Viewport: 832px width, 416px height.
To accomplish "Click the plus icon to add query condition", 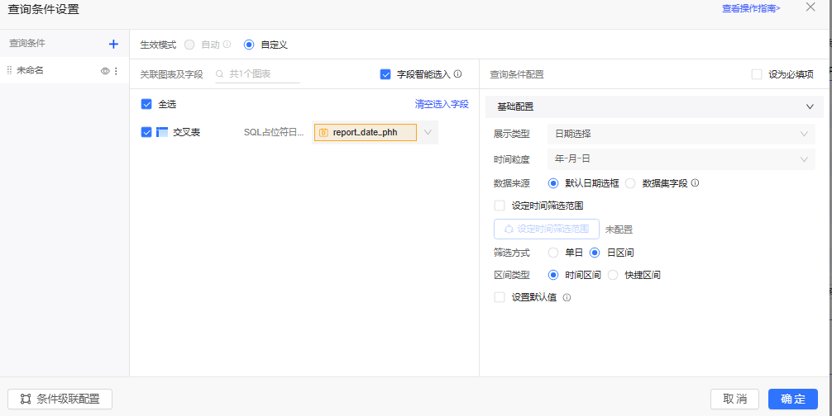I will [x=113, y=44].
